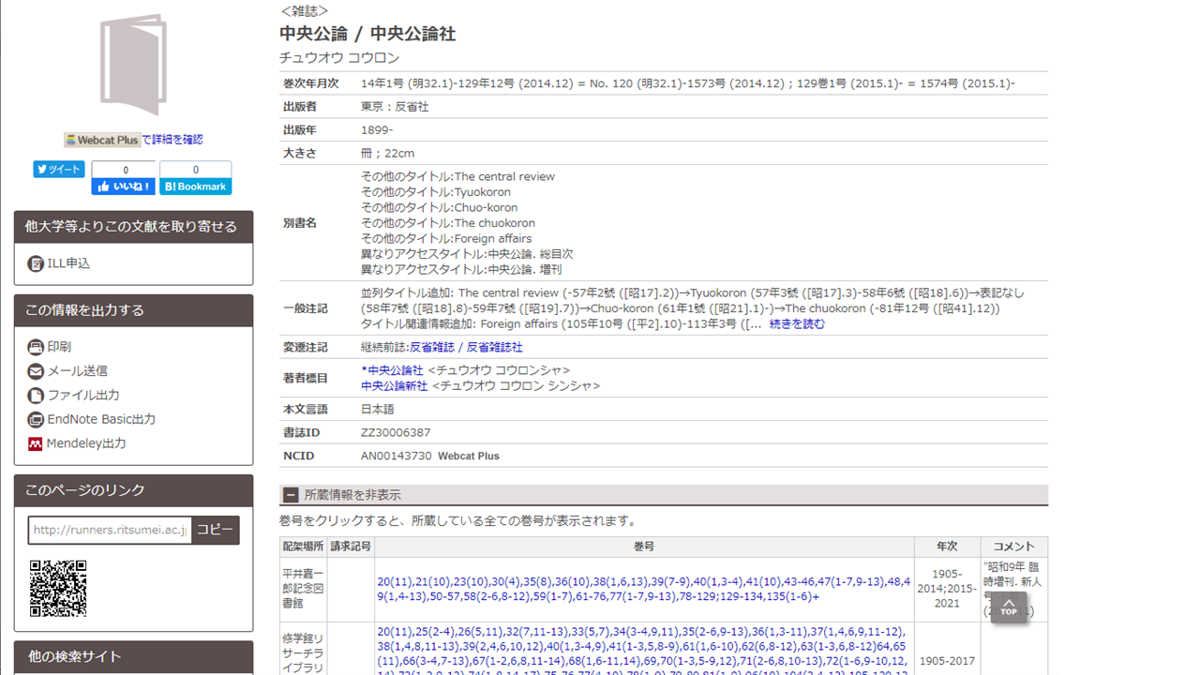
Task: Click the 請求記号 column header
Action: pos(351,547)
